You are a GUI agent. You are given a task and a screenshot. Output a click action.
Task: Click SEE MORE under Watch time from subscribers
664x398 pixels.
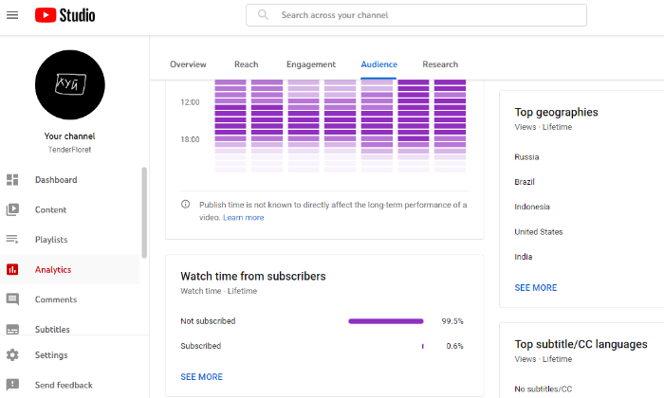(x=201, y=377)
